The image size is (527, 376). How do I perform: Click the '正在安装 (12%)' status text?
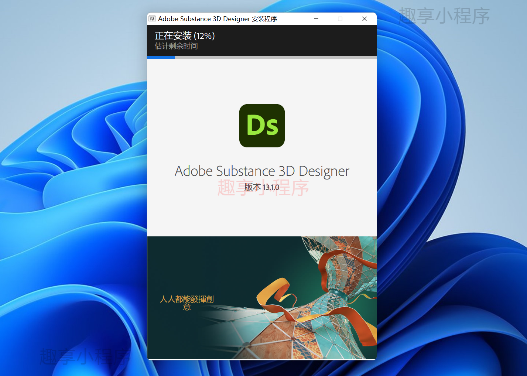pos(185,36)
